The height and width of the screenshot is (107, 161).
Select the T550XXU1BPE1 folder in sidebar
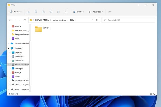click(x=20, y=31)
